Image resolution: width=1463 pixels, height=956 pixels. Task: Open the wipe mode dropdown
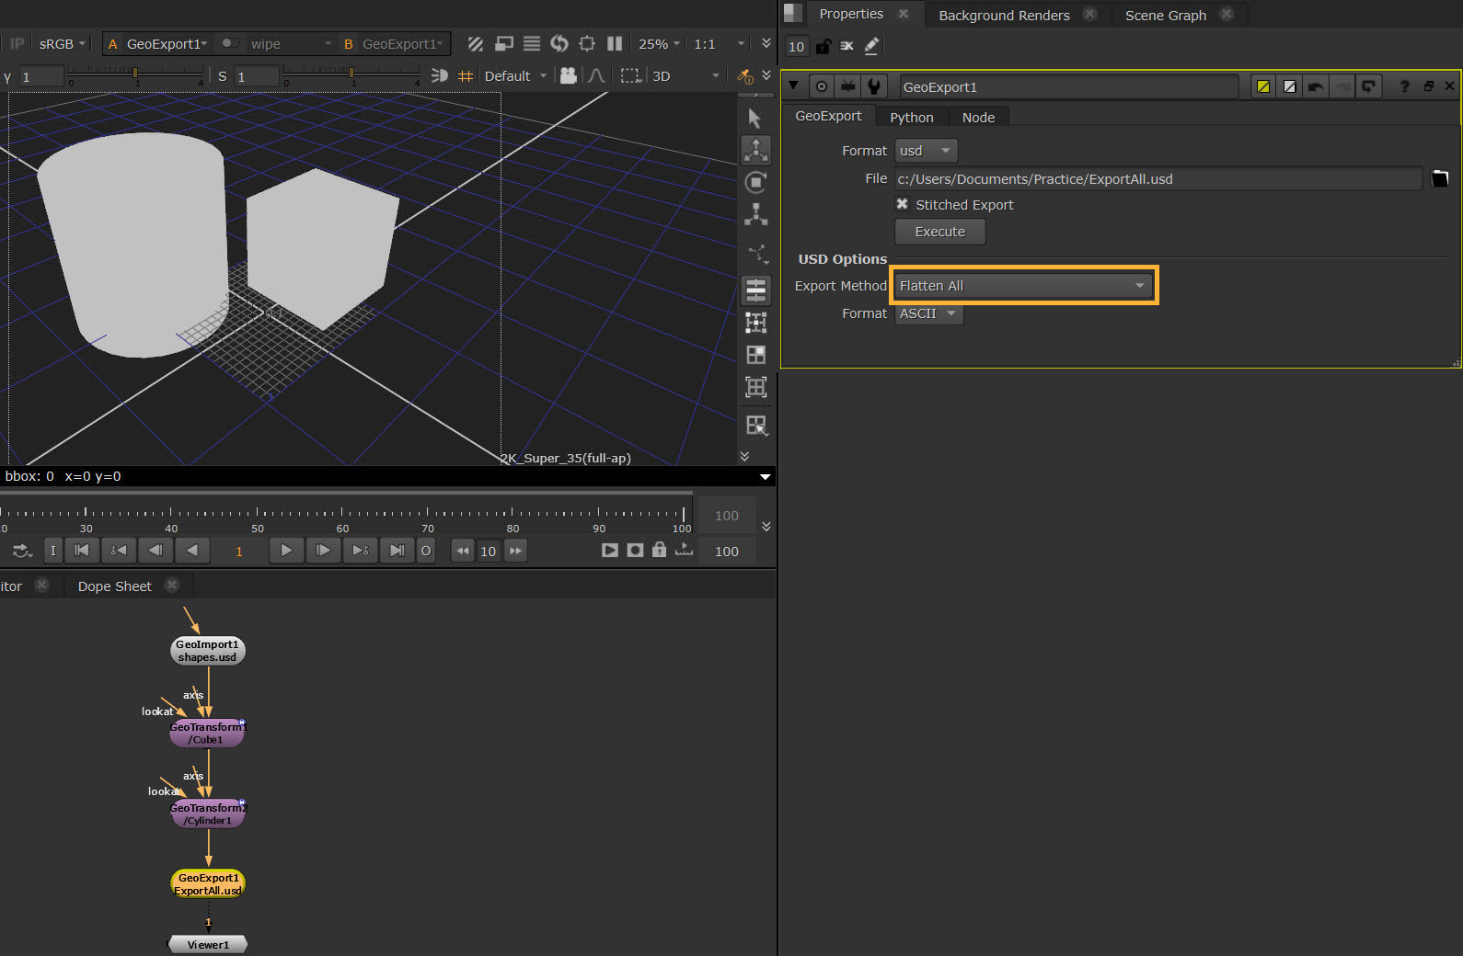(x=290, y=43)
